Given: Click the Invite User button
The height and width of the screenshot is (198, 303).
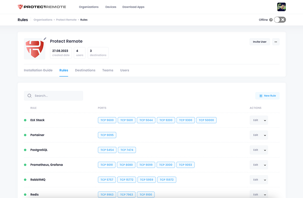Looking at the screenshot, I should pyautogui.click(x=259, y=42).
